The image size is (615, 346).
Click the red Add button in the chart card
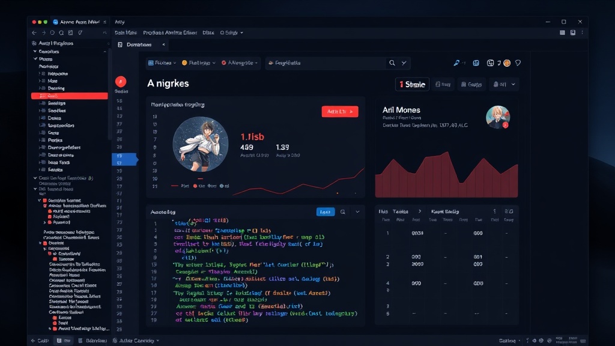point(340,111)
